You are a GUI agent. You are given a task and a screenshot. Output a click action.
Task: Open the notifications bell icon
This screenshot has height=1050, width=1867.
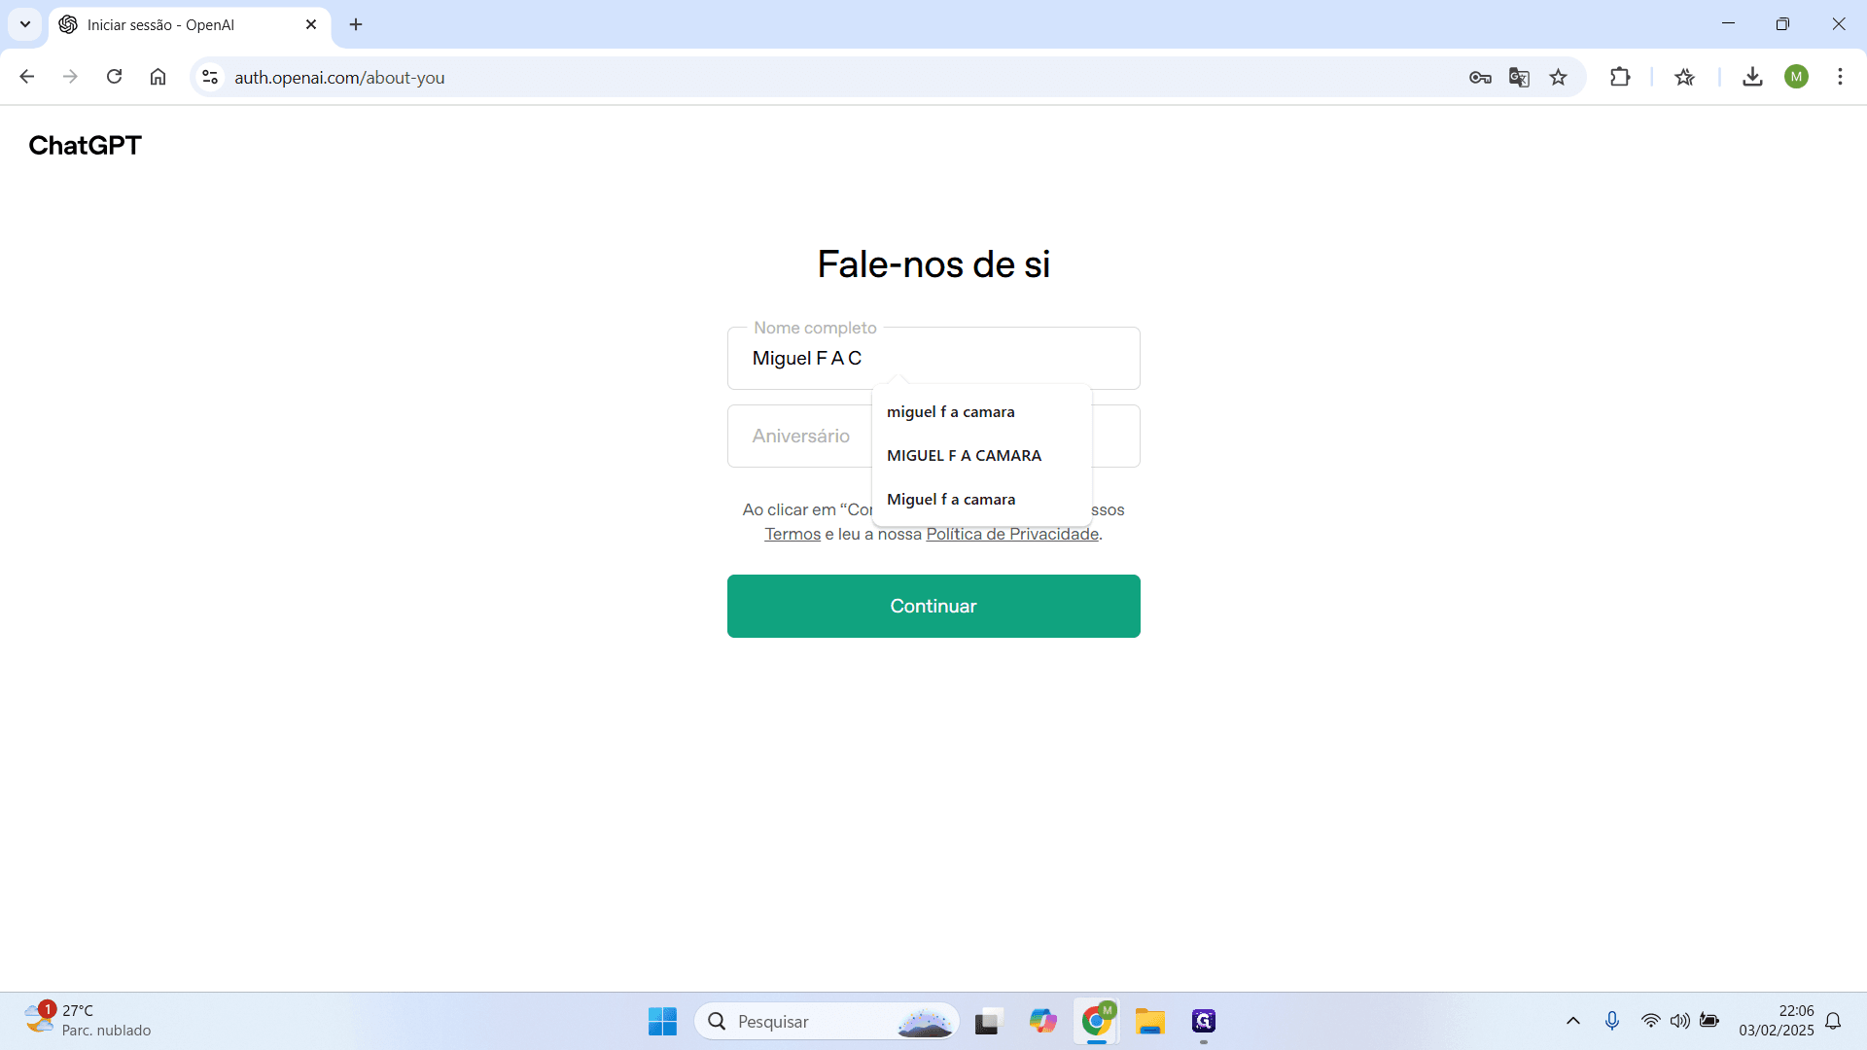click(1833, 1021)
